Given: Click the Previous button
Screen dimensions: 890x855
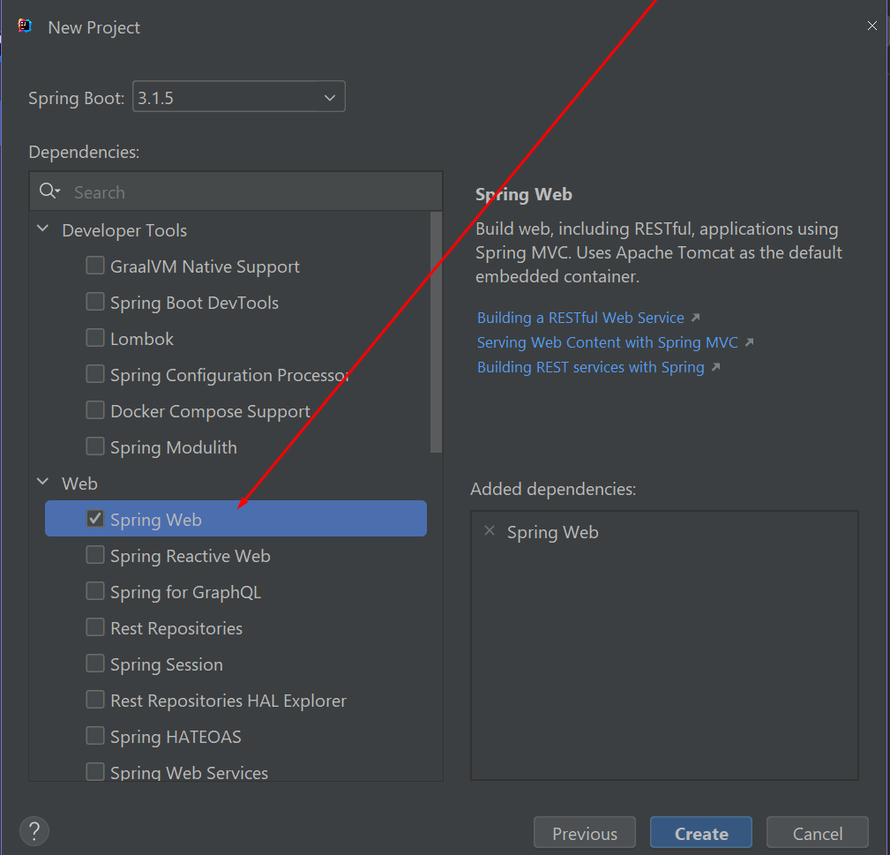Looking at the screenshot, I should [585, 833].
